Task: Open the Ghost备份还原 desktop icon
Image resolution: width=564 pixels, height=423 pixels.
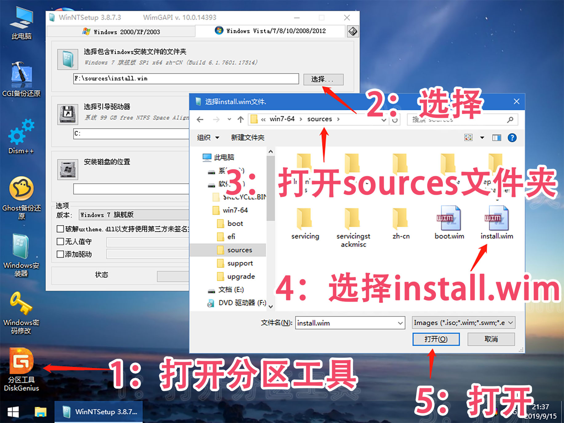Action: 21,198
